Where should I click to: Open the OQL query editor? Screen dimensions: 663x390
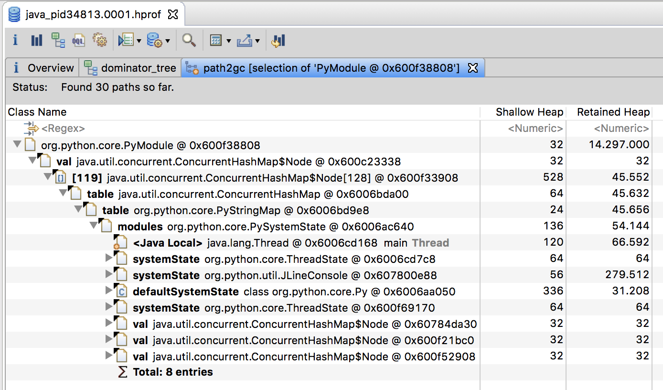click(x=78, y=40)
